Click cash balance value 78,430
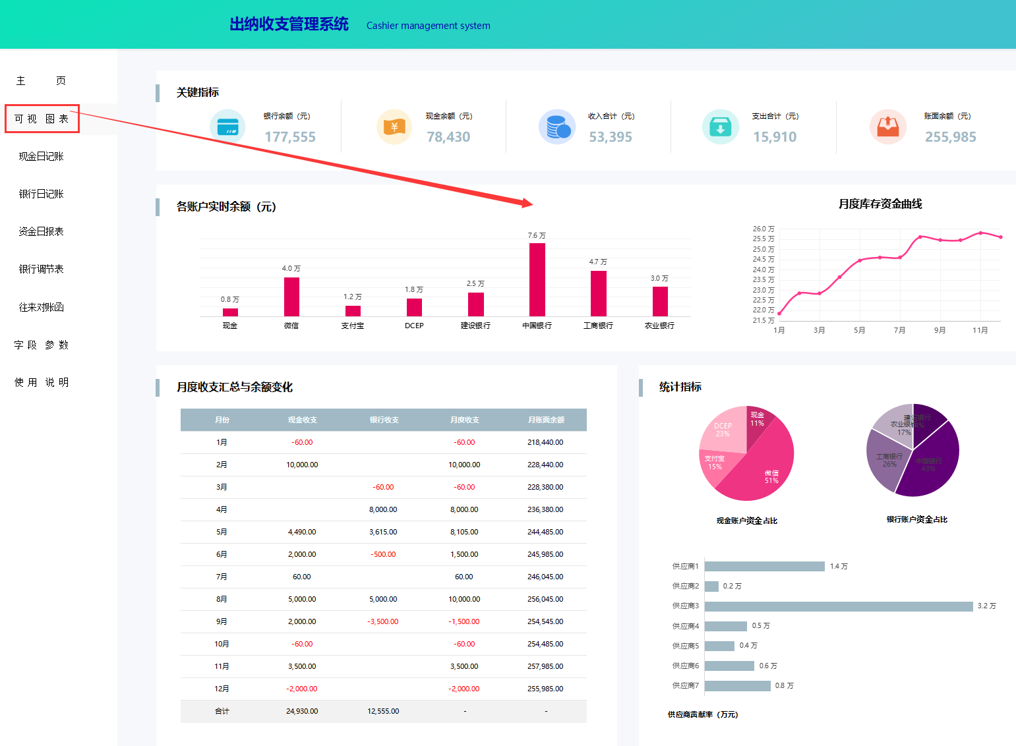This screenshot has height=746, width=1016. (x=448, y=137)
